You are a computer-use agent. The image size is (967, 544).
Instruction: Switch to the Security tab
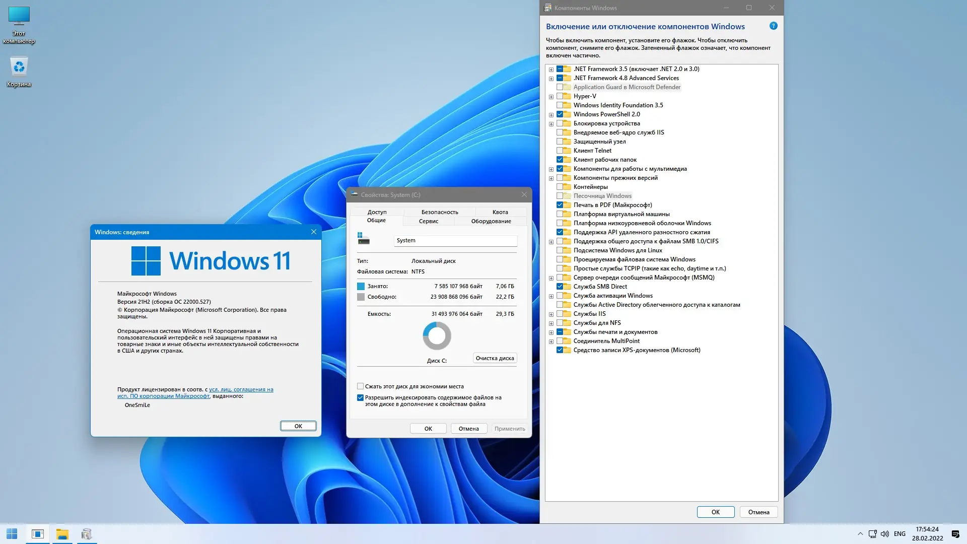pos(439,212)
